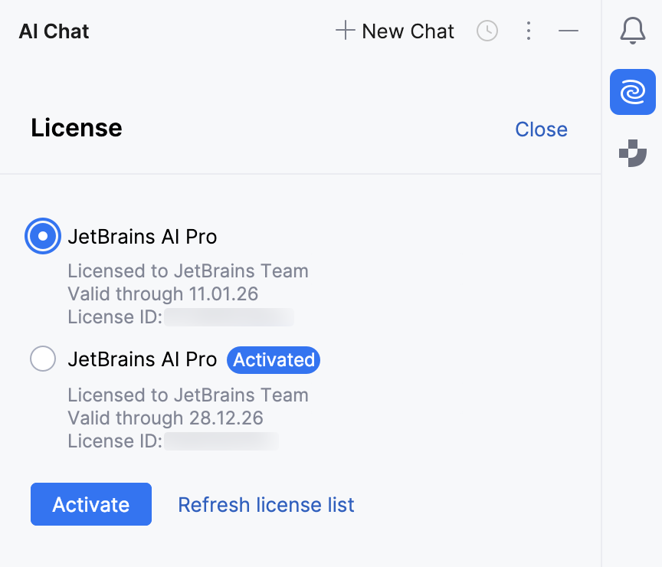Click the first license's hidden License ID field
662x567 pixels.
(228, 316)
